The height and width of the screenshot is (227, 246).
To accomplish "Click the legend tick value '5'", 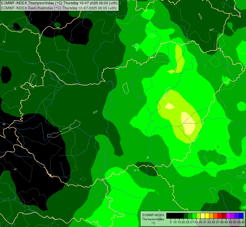I will click(171, 222).
